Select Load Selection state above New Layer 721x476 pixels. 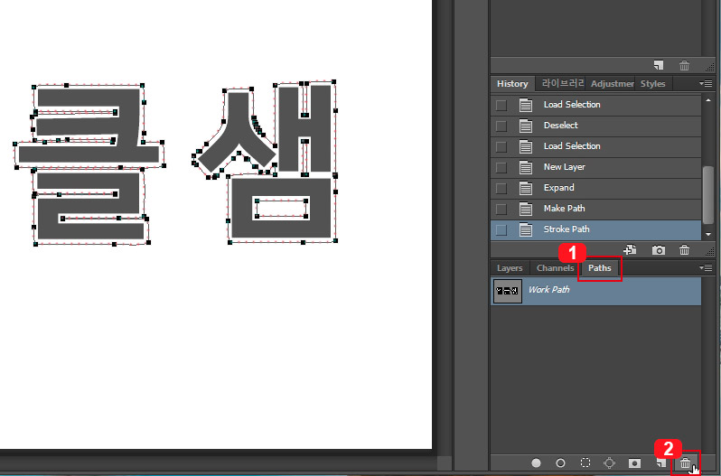pos(596,146)
